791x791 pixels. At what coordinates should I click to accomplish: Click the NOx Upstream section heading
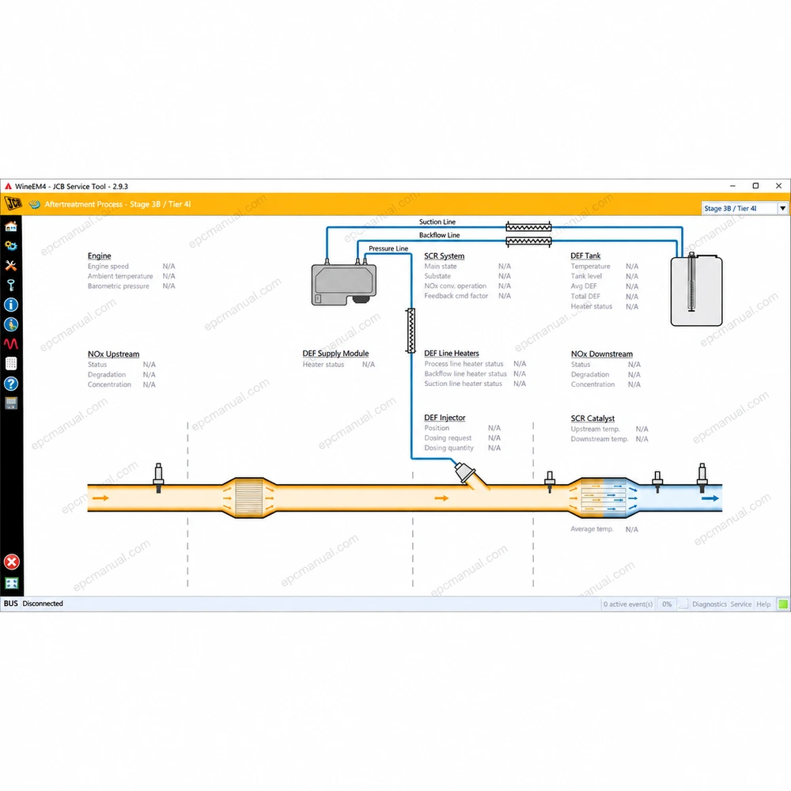[113, 354]
